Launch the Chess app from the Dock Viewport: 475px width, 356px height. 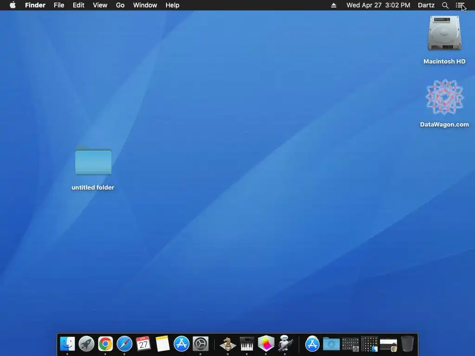228,344
